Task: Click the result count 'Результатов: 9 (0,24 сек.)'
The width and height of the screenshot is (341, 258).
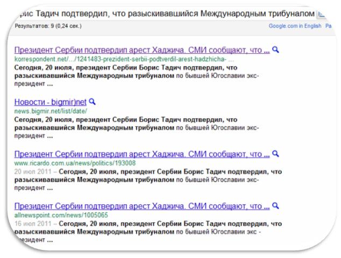Action: (x=48, y=26)
